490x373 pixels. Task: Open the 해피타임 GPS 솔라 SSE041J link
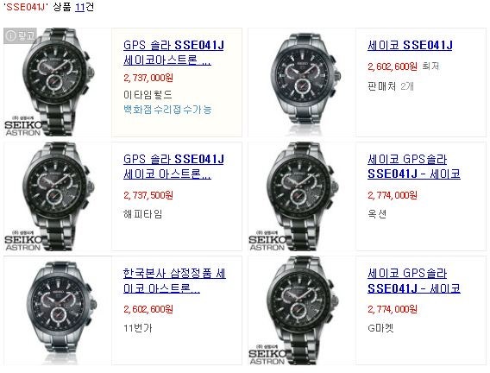coord(173,167)
